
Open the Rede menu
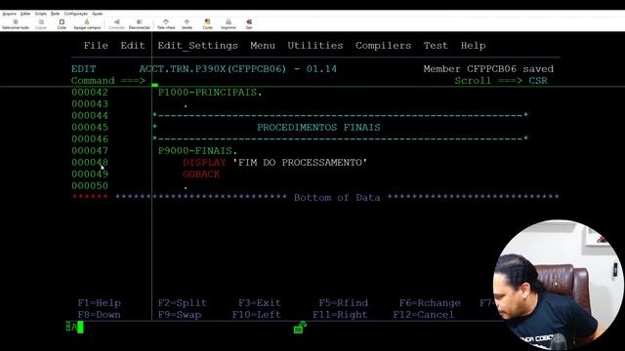click(55, 14)
